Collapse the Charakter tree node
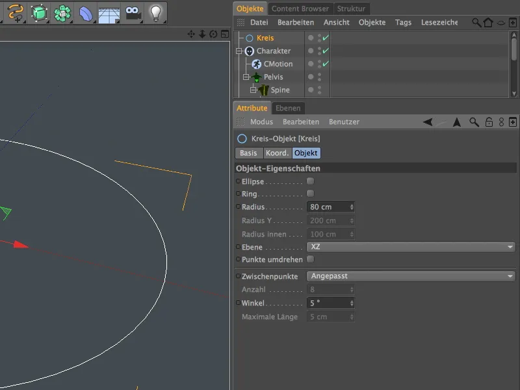Screen dimensions: 520x390 pyautogui.click(x=239, y=51)
